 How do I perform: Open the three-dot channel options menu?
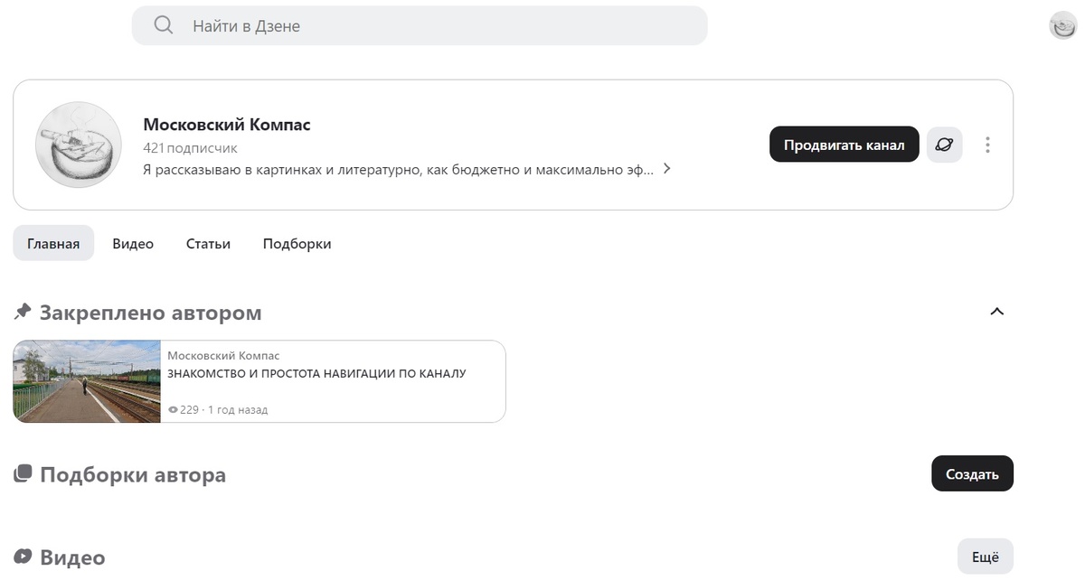[x=987, y=145]
